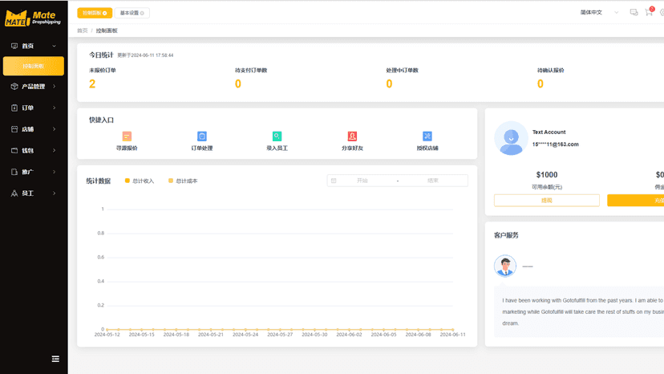Click the 首页 breadcrumb link
Screen dimensions: 664x374
point(82,30)
